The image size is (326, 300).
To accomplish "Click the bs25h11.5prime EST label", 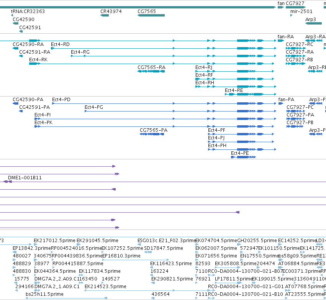I will pos(44,294).
